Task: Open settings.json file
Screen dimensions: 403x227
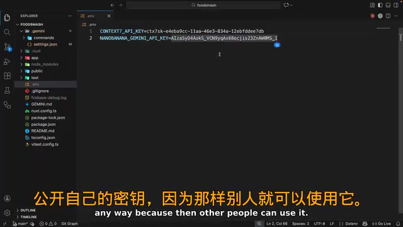Action: coord(45,44)
